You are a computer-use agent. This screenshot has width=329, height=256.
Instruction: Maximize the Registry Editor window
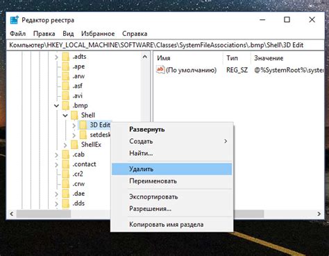(x=287, y=20)
